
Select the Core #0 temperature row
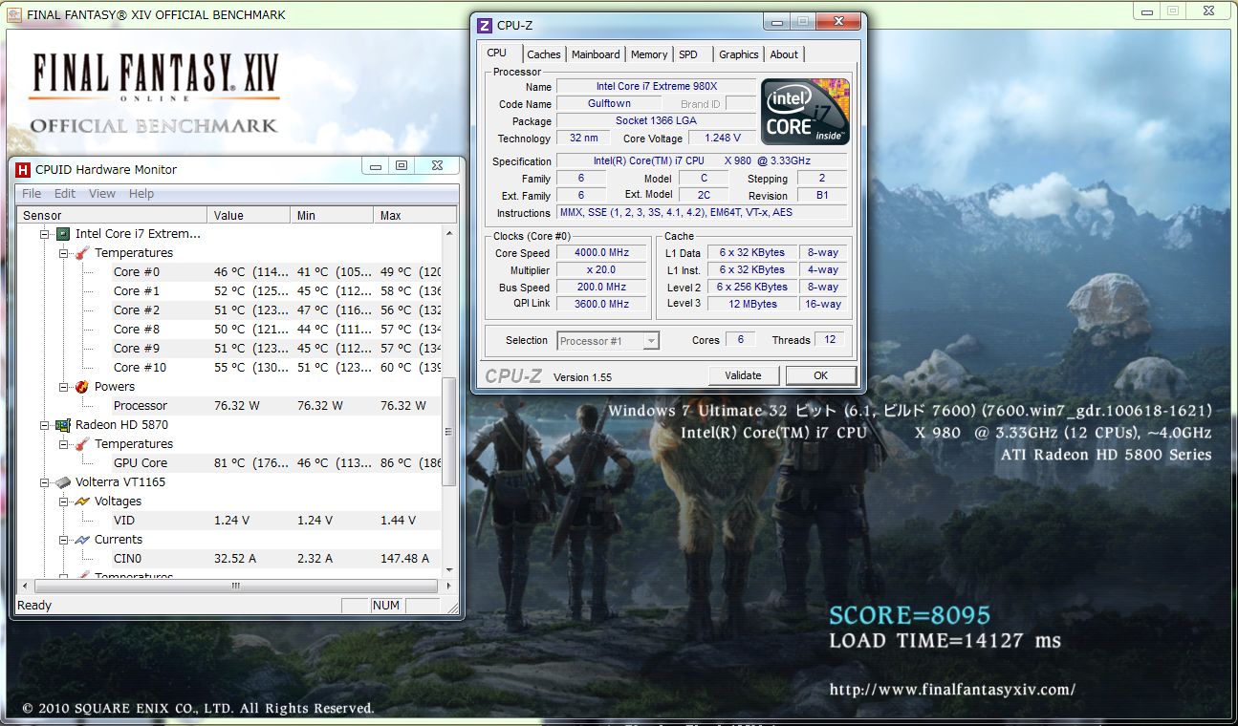(229, 272)
